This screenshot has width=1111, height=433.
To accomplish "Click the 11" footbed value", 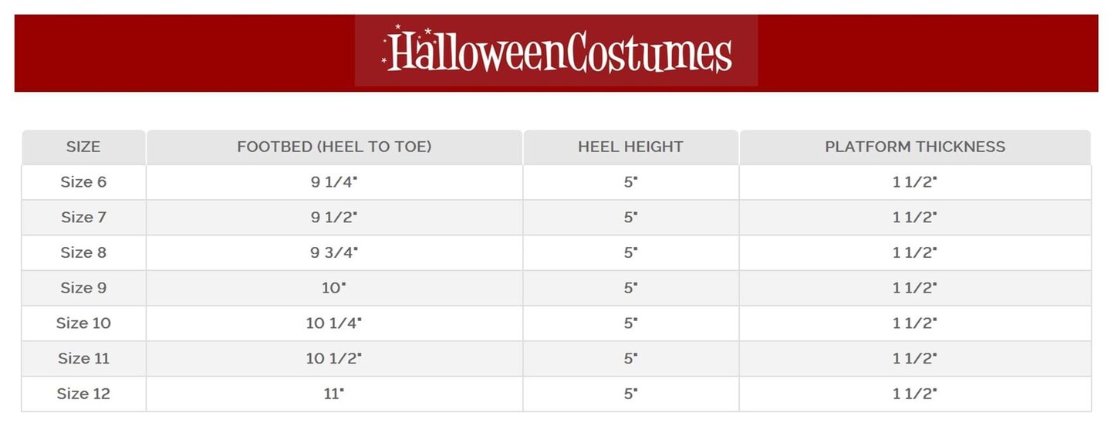I will (x=334, y=394).
